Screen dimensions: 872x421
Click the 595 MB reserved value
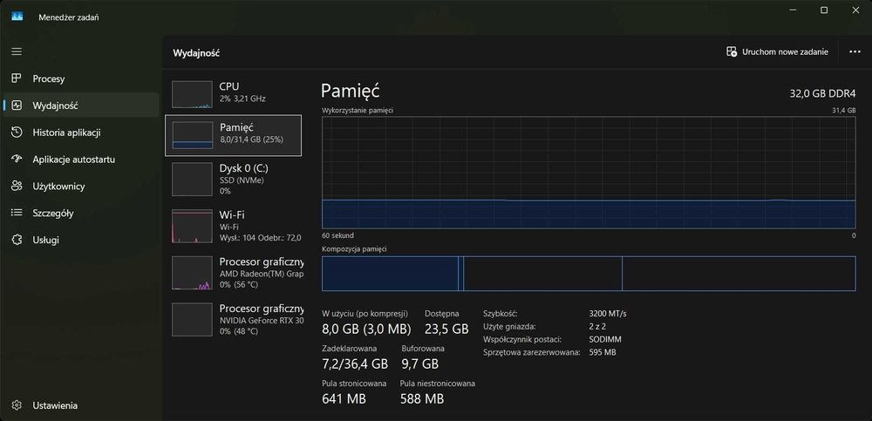point(603,352)
